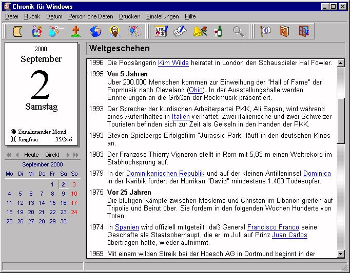This screenshot has height=273, width=350.
Task: Select the globe world events icon
Action: (x=95, y=31)
